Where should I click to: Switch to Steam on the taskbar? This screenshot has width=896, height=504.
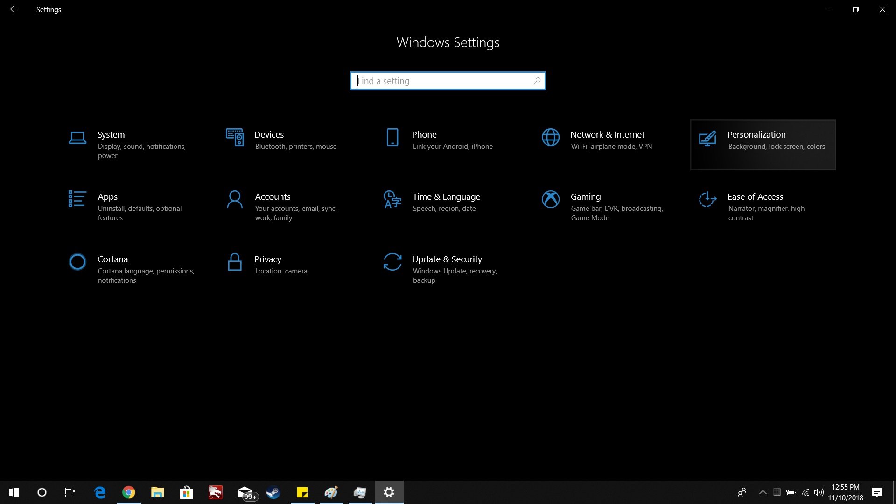point(273,492)
